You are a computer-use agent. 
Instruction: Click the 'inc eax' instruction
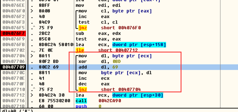(x=94, y=17)
